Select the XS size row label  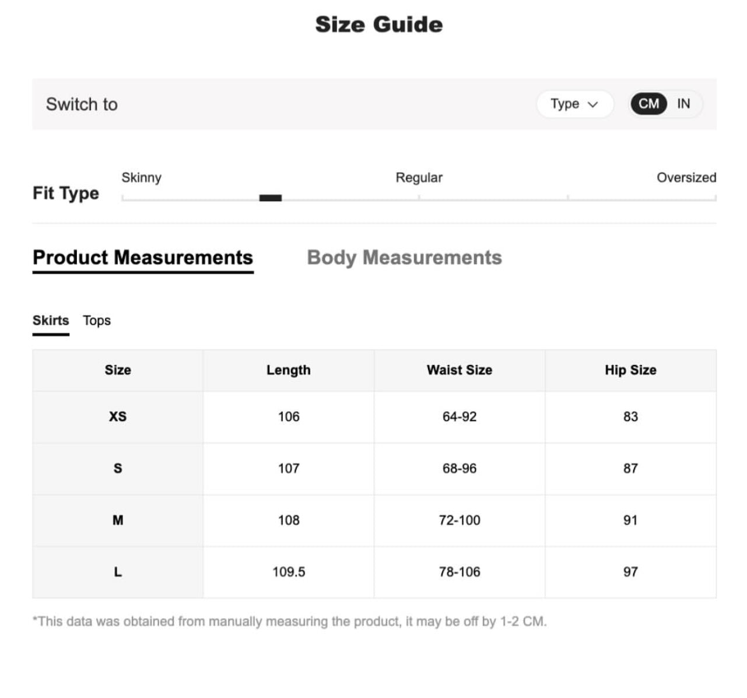click(x=118, y=417)
